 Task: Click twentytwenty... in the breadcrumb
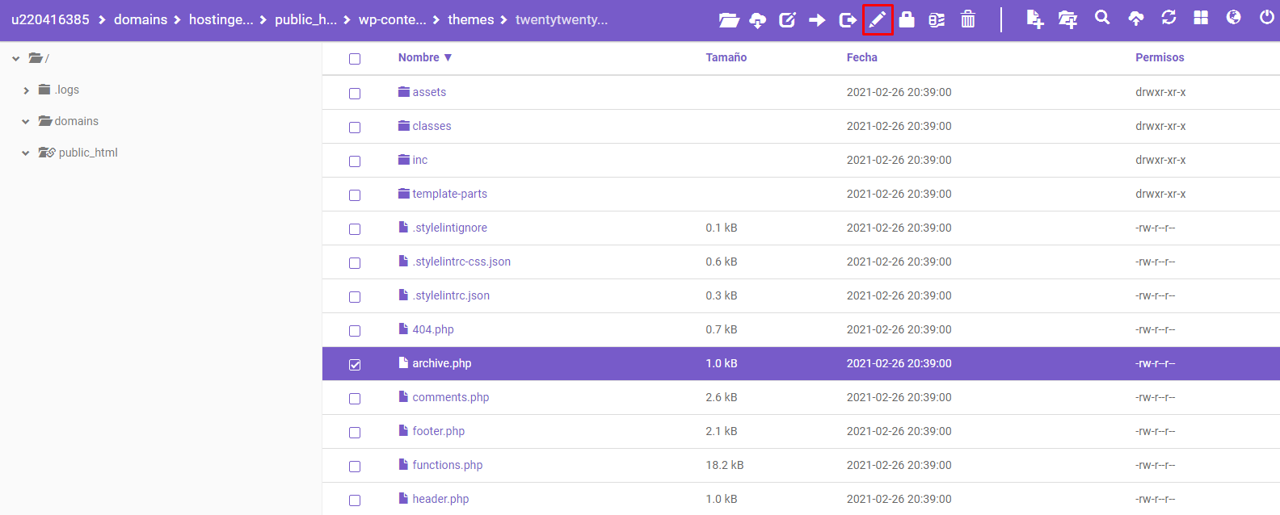click(562, 19)
